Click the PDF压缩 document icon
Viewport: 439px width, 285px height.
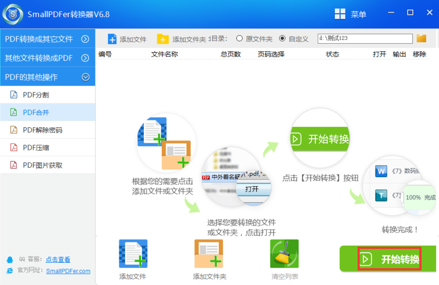tap(14, 147)
